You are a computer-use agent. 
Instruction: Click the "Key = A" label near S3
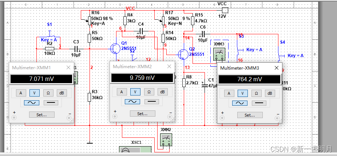(254, 50)
